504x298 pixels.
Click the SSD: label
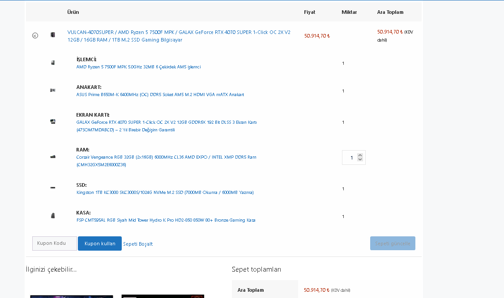(x=81, y=185)
